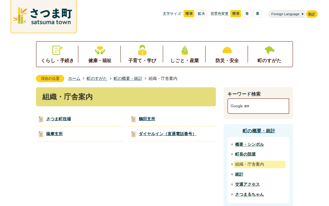Click the document icon beside 鶴田支所
329x206 pixels.
pos(133,119)
